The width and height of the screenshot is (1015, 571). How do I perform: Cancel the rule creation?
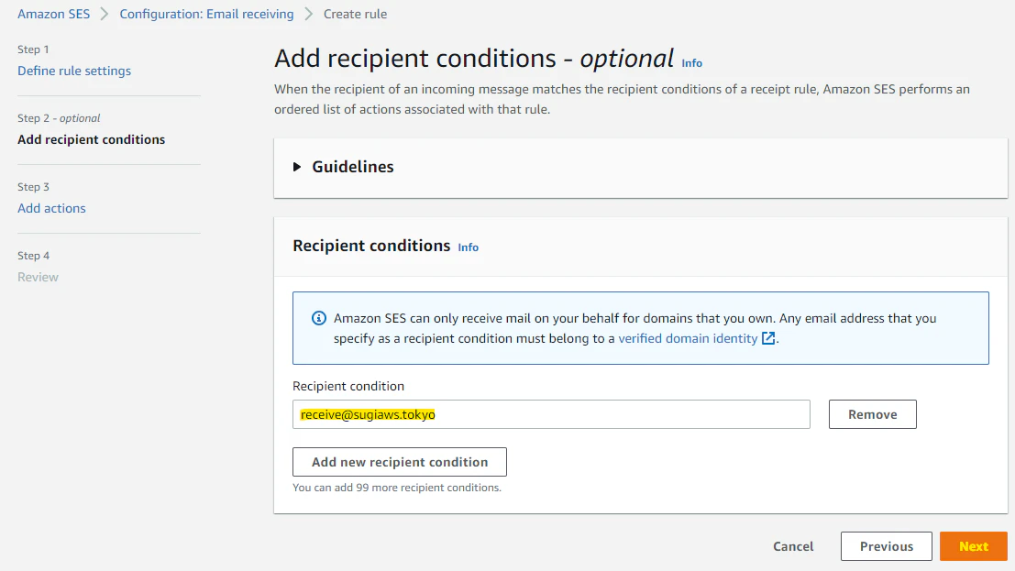tap(793, 546)
